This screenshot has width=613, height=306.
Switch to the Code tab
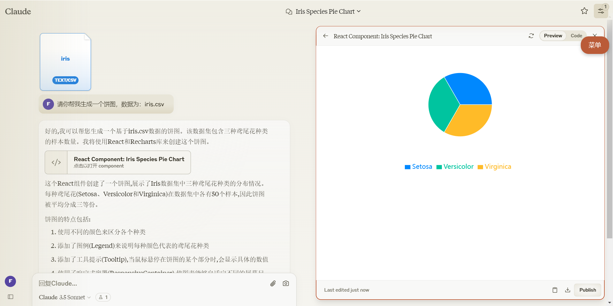(576, 36)
